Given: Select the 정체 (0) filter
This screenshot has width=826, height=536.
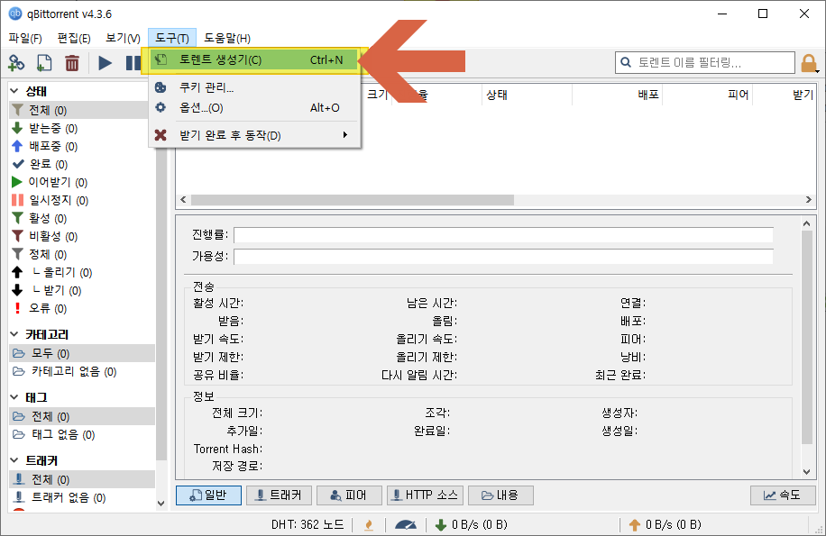Looking at the screenshot, I should click(x=82, y=254).
